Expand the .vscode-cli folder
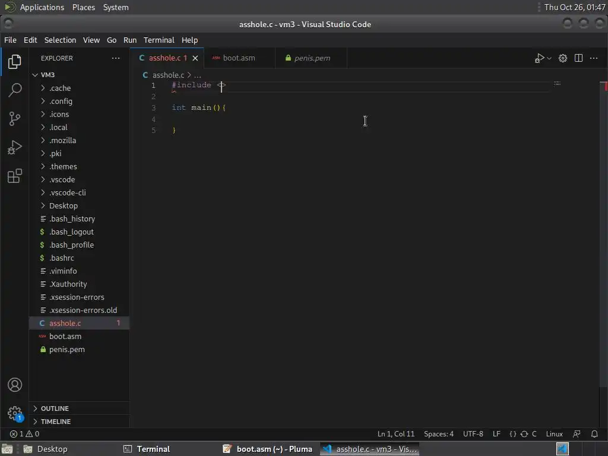This screenshot has height=456, width=608. point(79,193)
